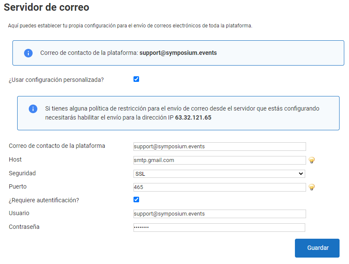This screenshot has width=349, height=264.
Task: Focus the Host field containing smtp.gmail.com
Action: click(219, 160)
